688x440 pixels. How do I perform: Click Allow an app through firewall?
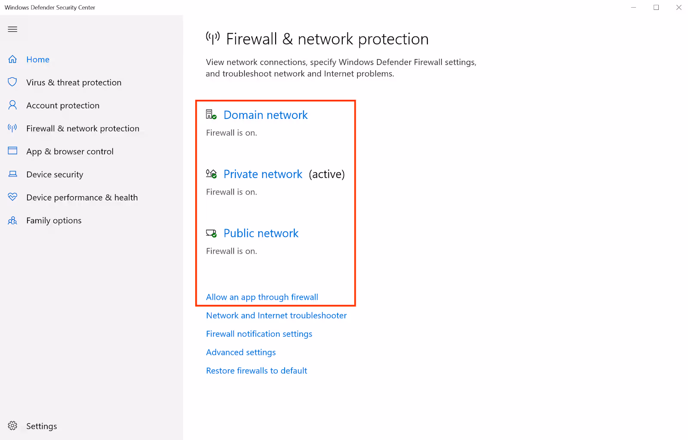pos(262,297)
